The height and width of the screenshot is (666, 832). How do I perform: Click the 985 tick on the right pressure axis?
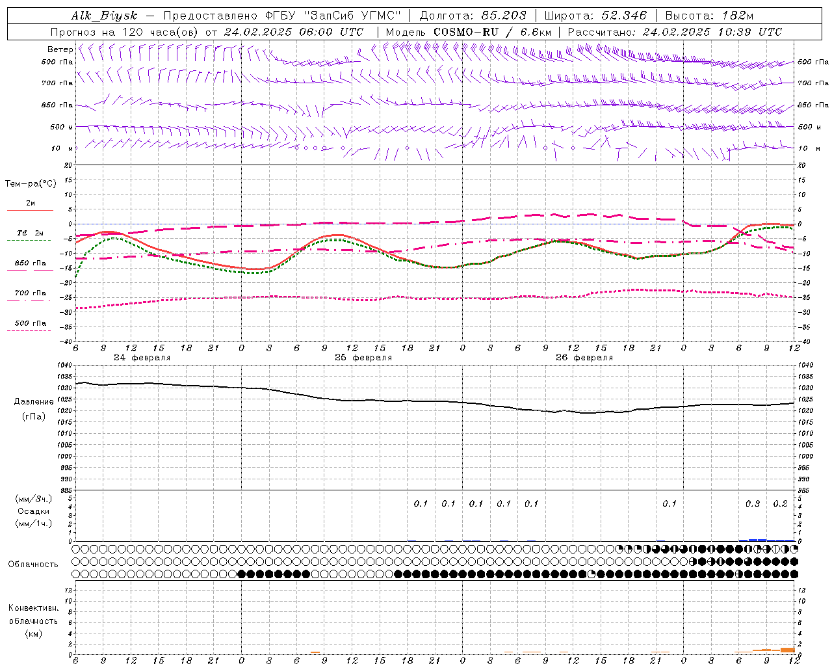pyautogui.click(x=805, y=491)
